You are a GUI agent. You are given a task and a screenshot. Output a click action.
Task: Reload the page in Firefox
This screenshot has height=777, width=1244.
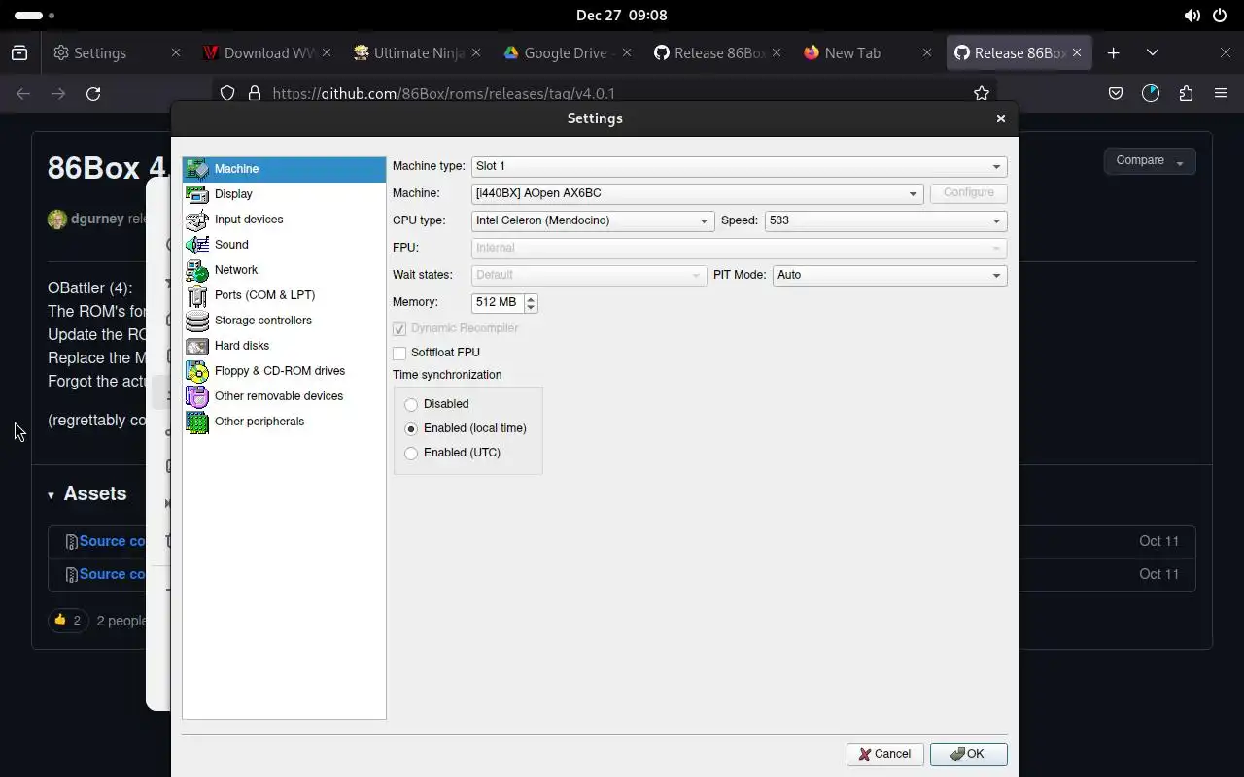point(93,94)
